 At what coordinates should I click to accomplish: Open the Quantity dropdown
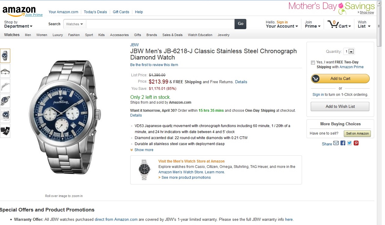coord(349,52)
